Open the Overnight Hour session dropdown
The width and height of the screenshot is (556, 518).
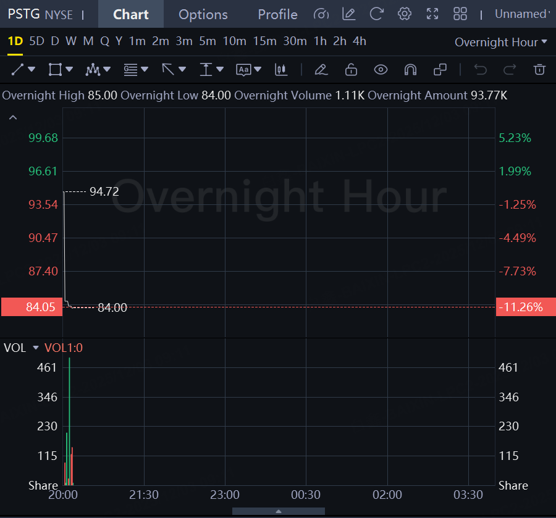click(x=500, y=42)
